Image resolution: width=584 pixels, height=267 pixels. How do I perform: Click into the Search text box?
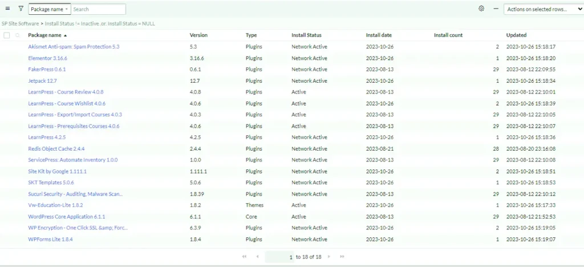coord(98,9)
